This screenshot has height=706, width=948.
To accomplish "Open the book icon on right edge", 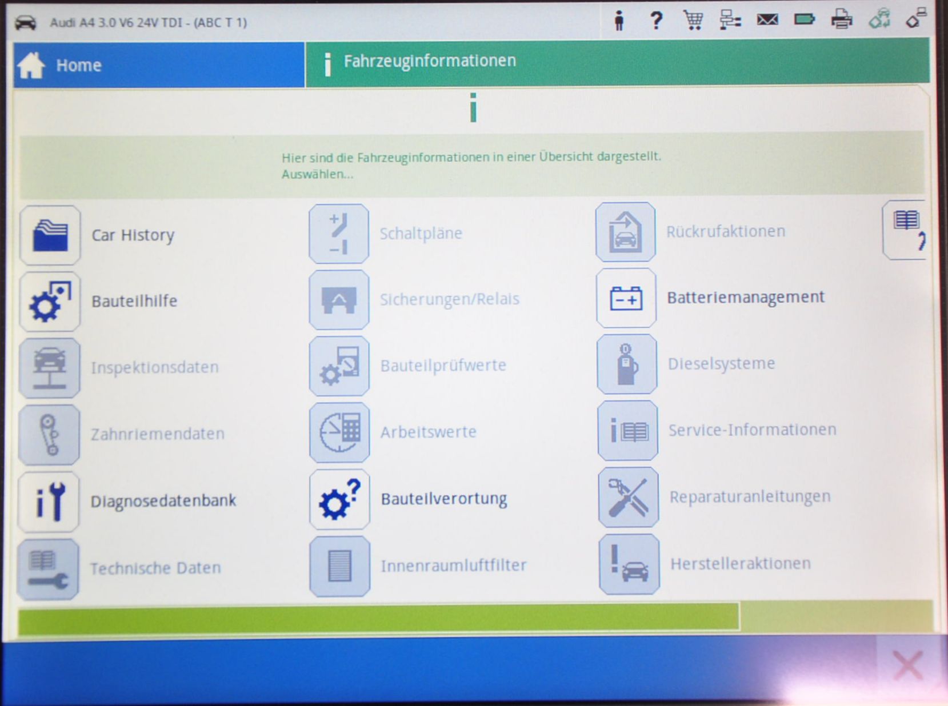I will pos(906,230).
